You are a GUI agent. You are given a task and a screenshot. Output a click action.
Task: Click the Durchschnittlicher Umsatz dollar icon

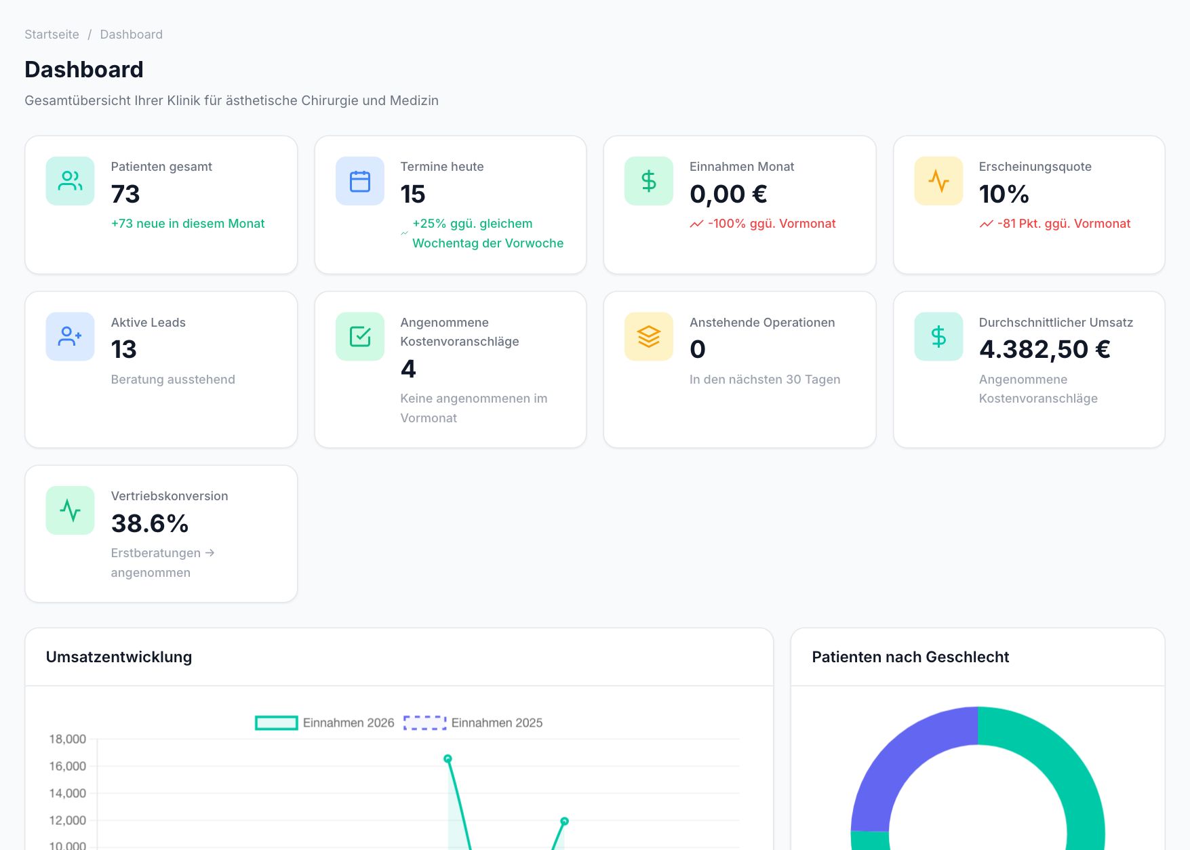click(x=938, y=336)
